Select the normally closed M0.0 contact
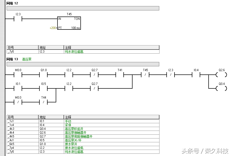232x156 pixels. [18, 102]
